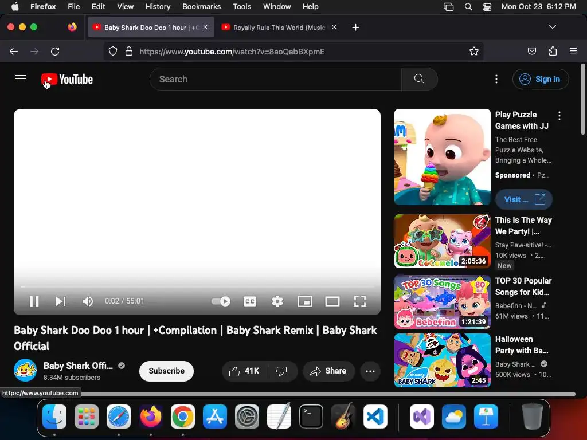View site security lock info

click(x=129, y=51)
